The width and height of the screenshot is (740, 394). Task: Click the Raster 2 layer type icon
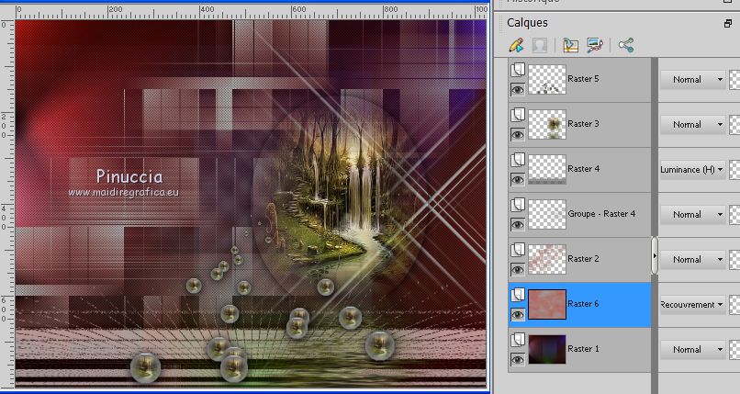[x=518, y=250]
